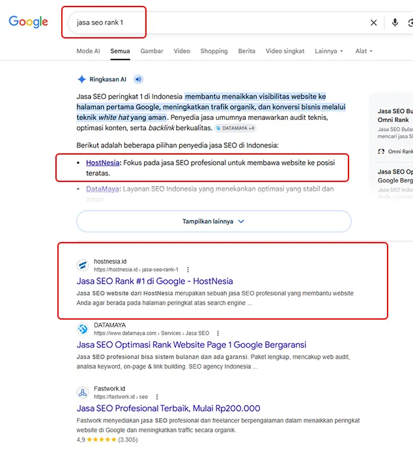Open the DATAMAYA result favicon
The image size is (413, 454).
click(x=83, y=329)
